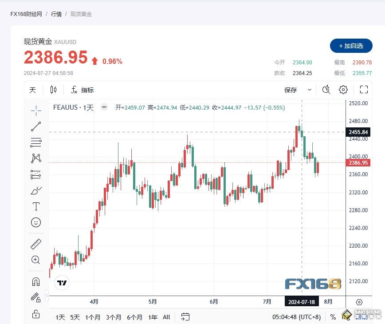
Task: Collapse the drawing toolbar side arrow
Action: [x=47, y=295]
